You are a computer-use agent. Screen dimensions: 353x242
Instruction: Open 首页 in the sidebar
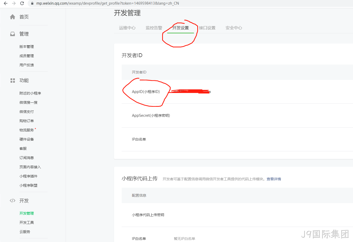click(24, 17)
